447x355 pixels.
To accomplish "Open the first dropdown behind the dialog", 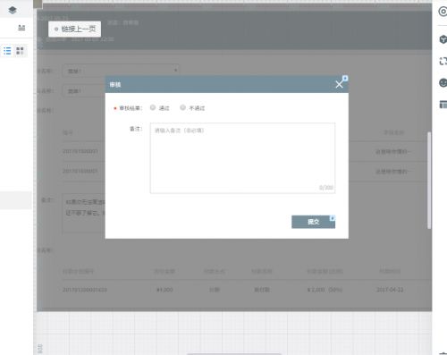I will [121, 71].
